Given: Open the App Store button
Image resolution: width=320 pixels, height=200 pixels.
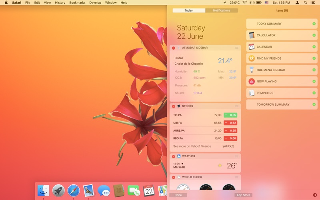Looking at the screenshot, I should click(243, 195).
